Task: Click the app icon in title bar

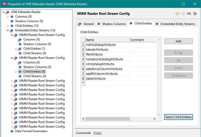Action: point(4,4)
